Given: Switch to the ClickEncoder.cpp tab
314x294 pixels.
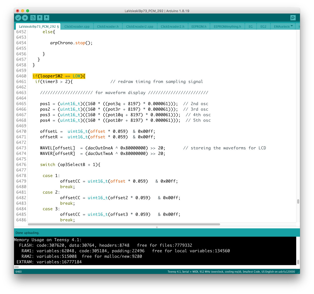Looking at the screenshot, I should 77,26.
